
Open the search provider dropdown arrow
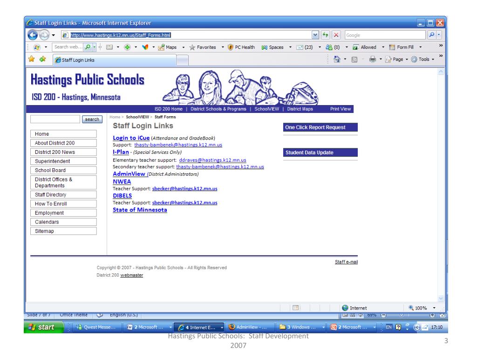[439, 35]
